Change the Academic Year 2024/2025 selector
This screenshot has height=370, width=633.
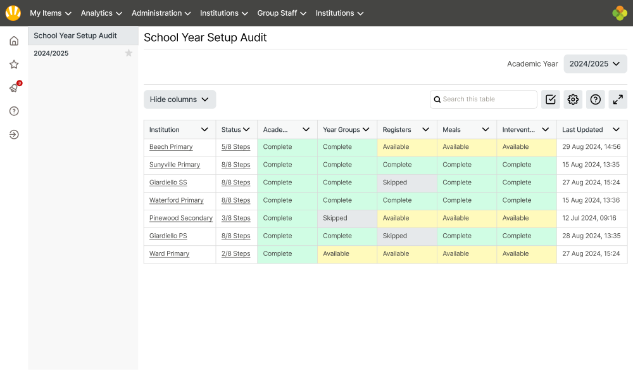click(x=595, y=63)
